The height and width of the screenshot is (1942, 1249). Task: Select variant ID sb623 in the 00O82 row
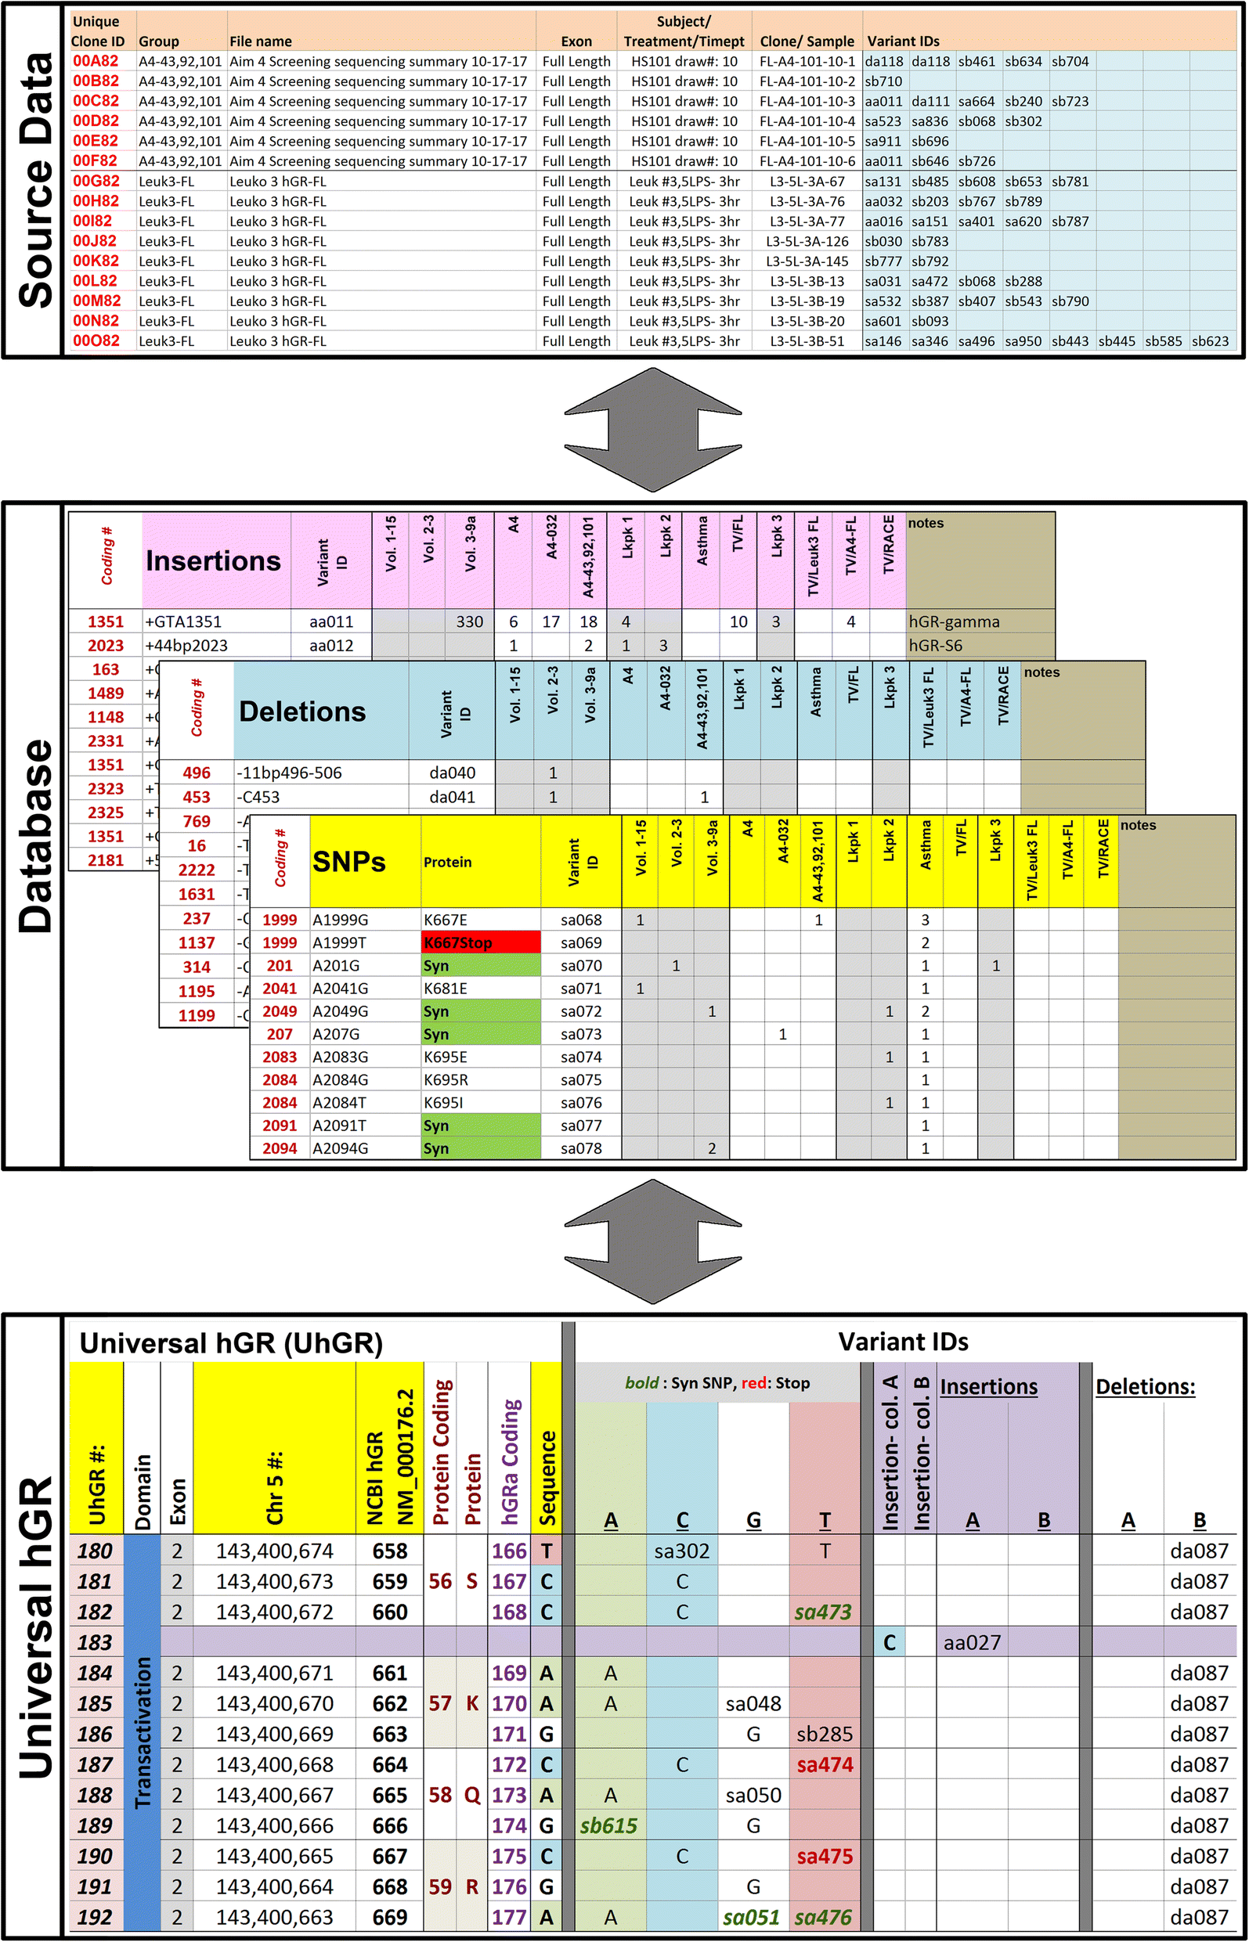(1210, 341)
